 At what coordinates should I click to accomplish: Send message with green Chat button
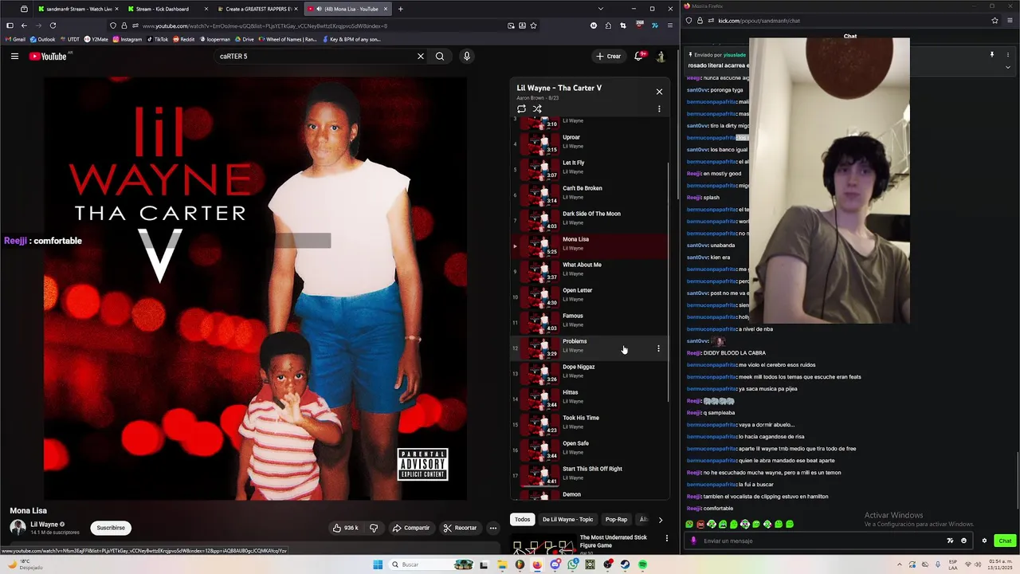pyautogui.click(x=1005, y=541)
